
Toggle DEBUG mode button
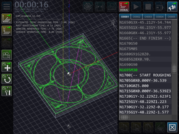coord(124,6)
